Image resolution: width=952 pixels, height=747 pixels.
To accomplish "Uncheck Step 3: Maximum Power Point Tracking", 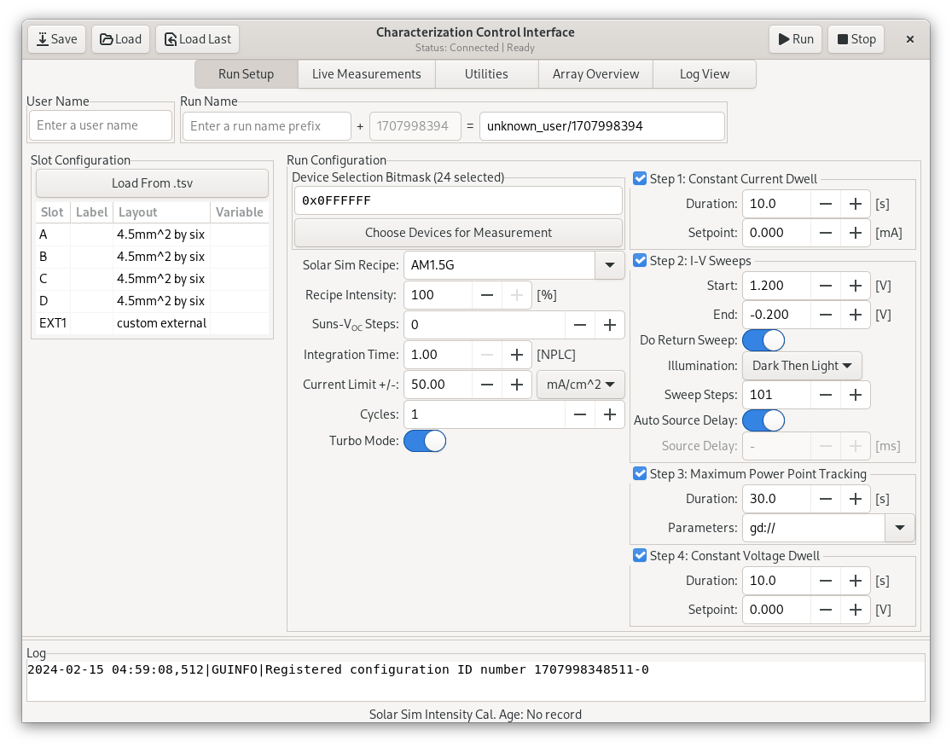I will point(639,473).
